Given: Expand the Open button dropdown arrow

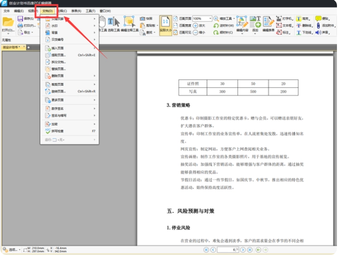Looking at the screenshot, I should pyautogui.click(x=8, y=34).
